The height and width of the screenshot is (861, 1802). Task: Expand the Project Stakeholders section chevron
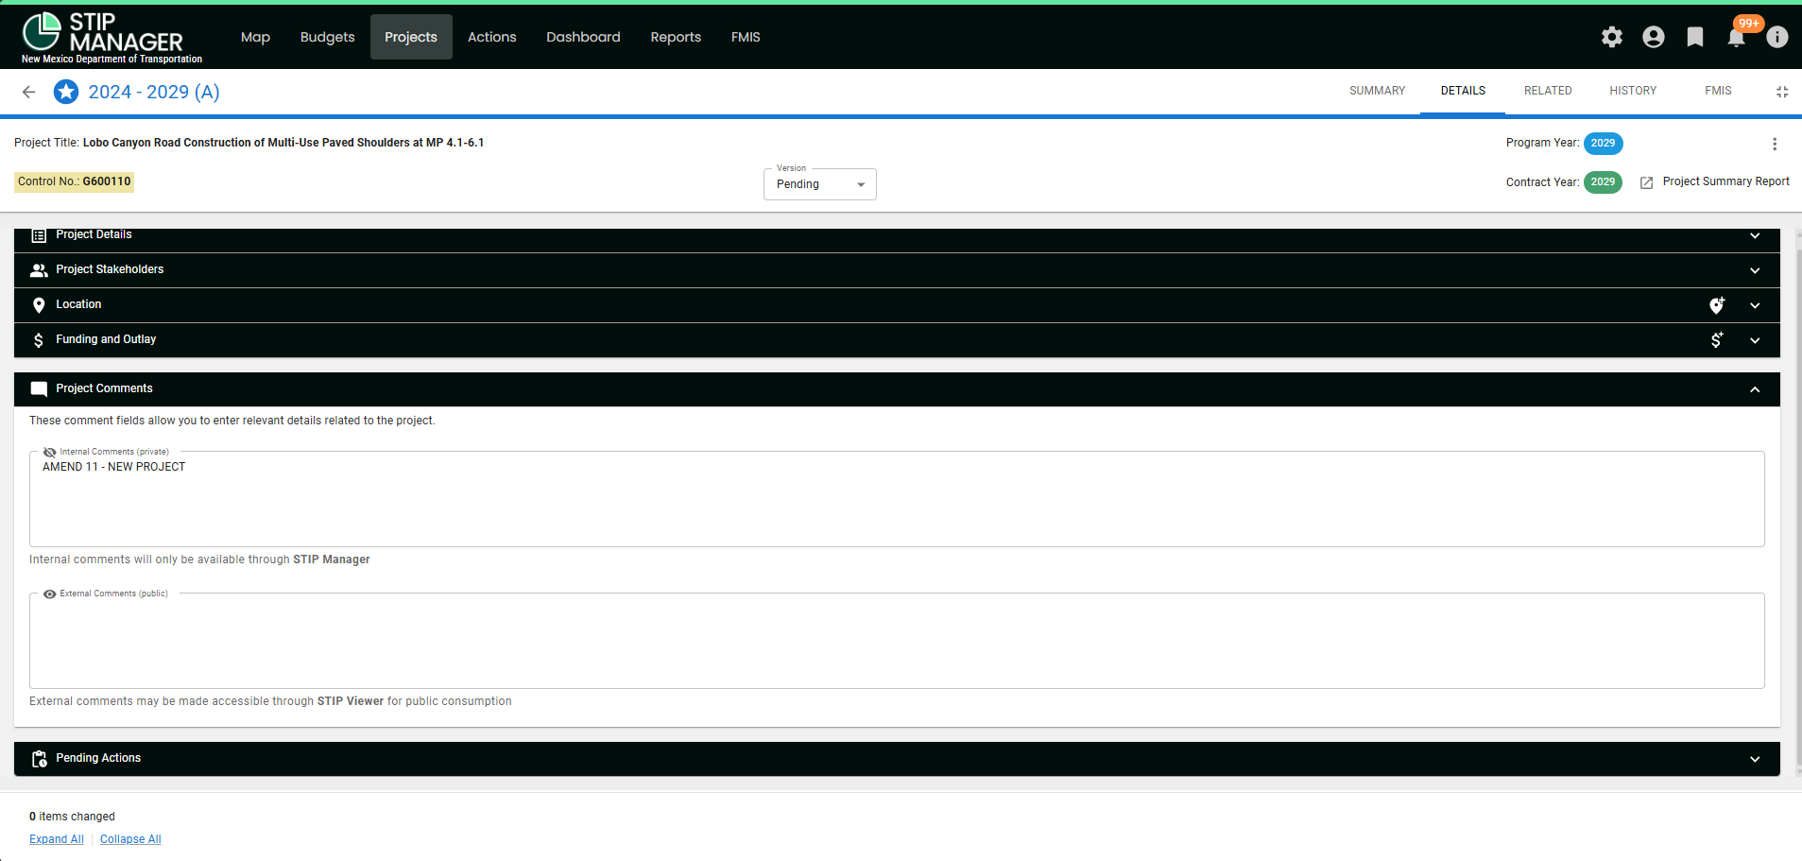(1755, 270)
